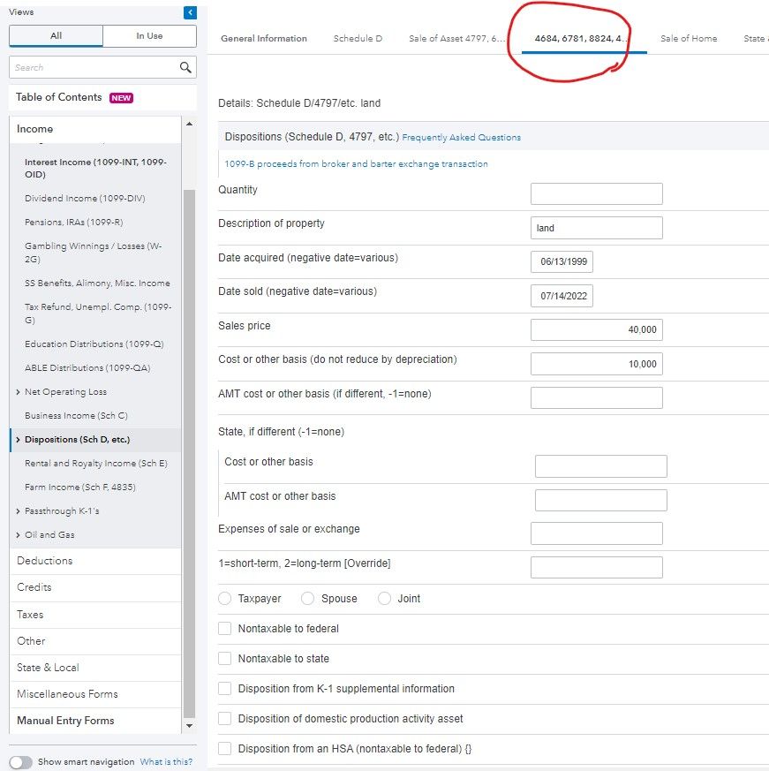The height and width of the screenshot is (771, 769).
Task: Click the search magnifier icon
Action: [x=185, y=67]
